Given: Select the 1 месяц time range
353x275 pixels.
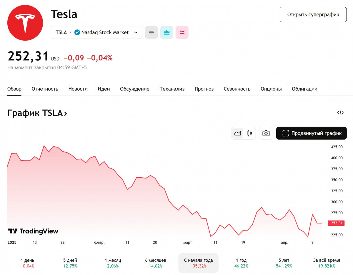Looking at the screenshot, I should tap(113, 263).
